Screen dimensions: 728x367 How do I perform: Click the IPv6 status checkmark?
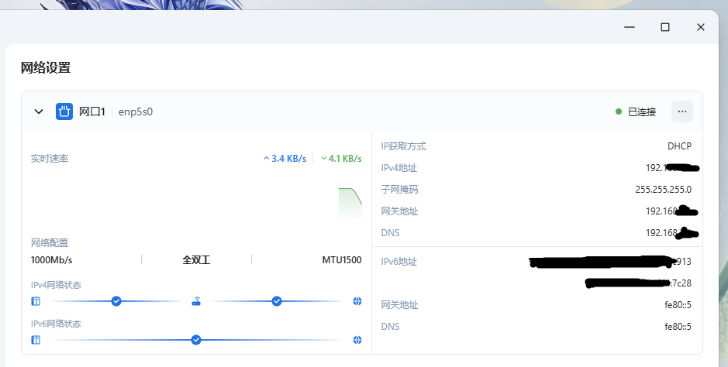pos(196,340)
